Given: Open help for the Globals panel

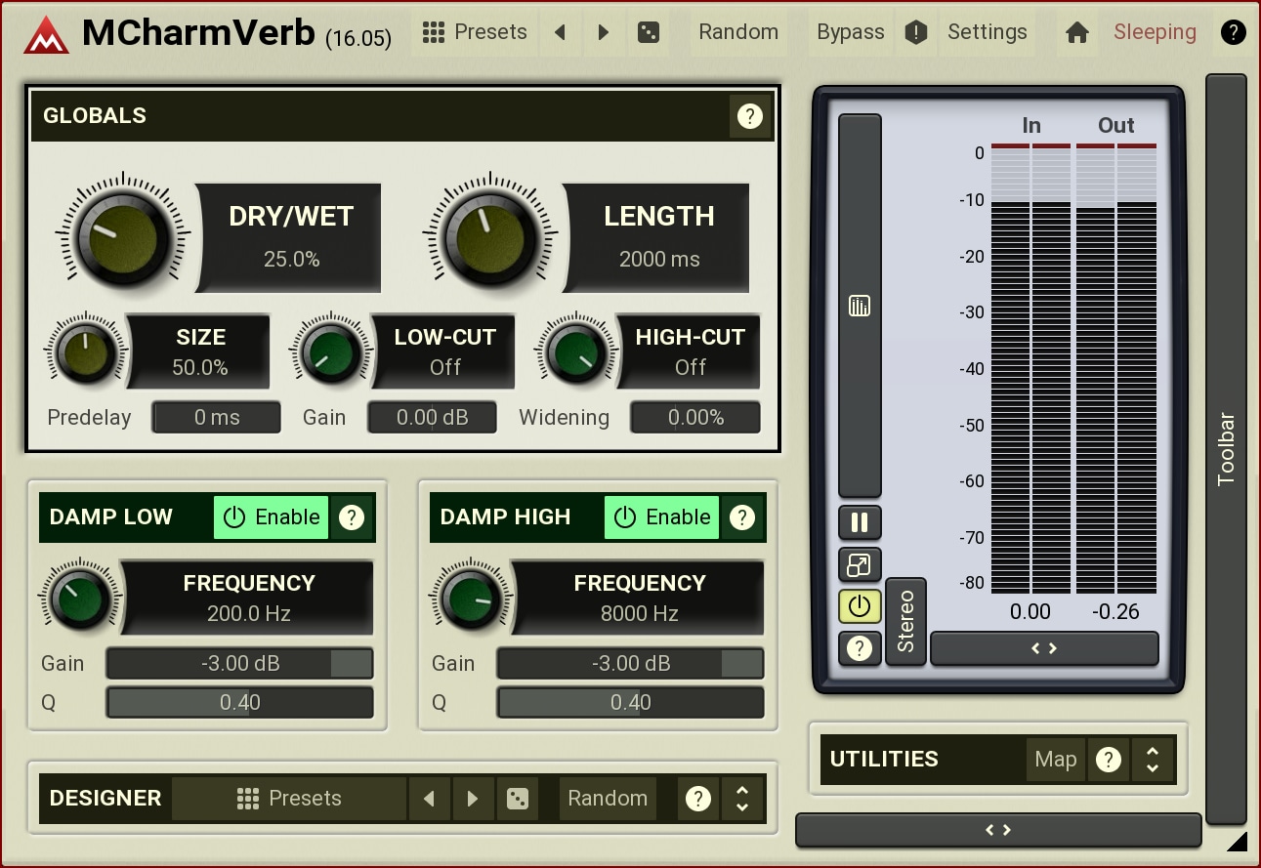Looking at the screenshot, I should pyautogui.click(x=749, y=116).
